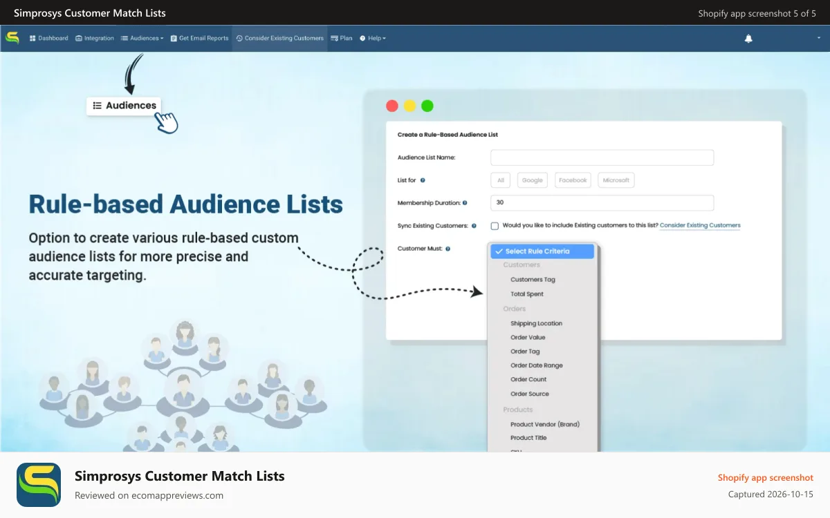Choose Order Count rule criteria
Image resolution: width=830 pixels, height=518 pixels.
(528, 379)
